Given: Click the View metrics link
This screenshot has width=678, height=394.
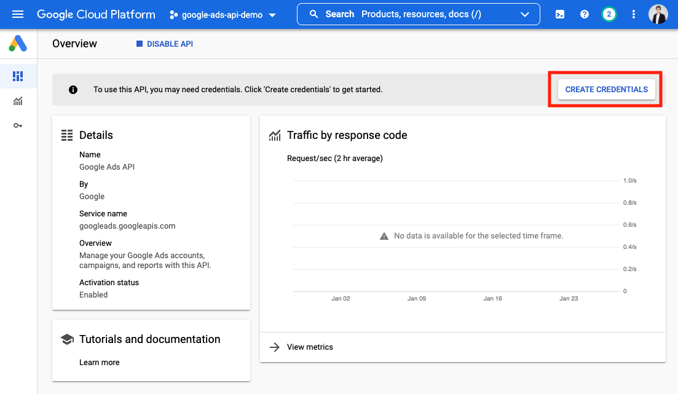Looking at the screenshot, I should (310, 347).
